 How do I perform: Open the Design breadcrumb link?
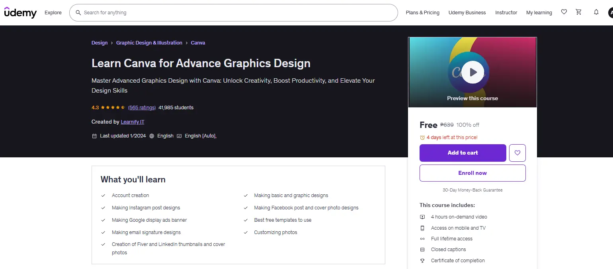pos(100,43)
